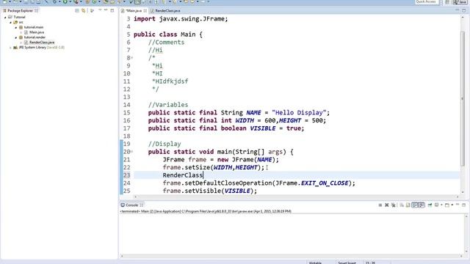Switch to the Main.java editor tab

134,10
